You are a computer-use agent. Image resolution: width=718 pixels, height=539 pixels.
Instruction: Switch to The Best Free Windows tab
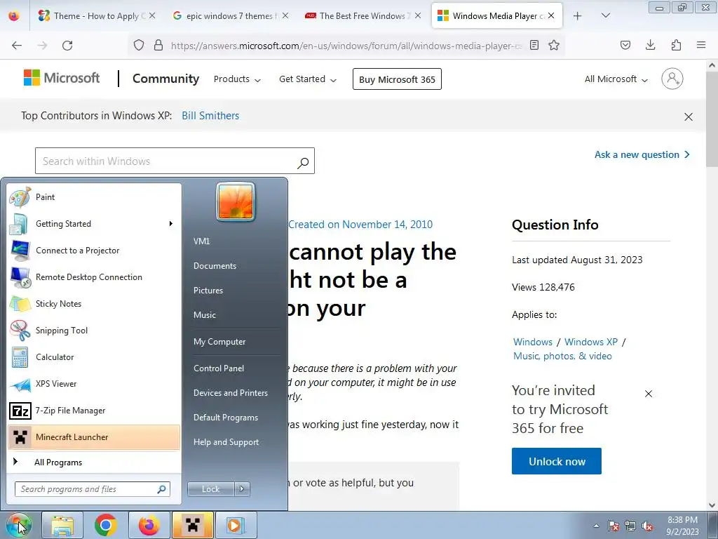361,16
